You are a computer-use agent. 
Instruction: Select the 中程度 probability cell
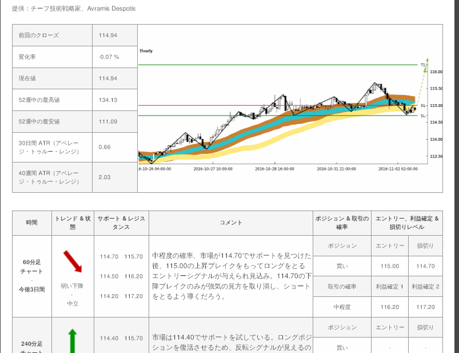(342, 307)
